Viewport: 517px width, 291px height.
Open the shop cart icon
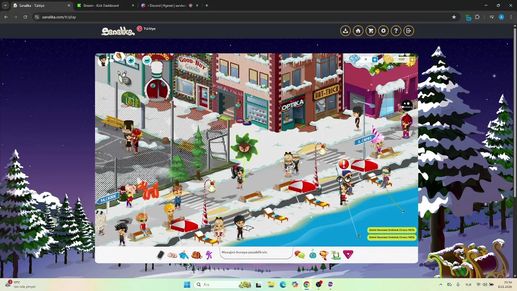371,31
